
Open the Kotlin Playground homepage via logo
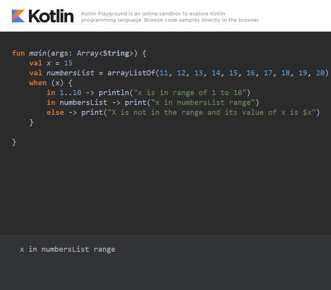[18, 16]
